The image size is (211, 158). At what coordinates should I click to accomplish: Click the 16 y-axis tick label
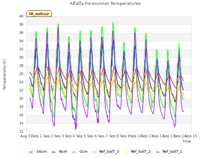coord(21,115)
